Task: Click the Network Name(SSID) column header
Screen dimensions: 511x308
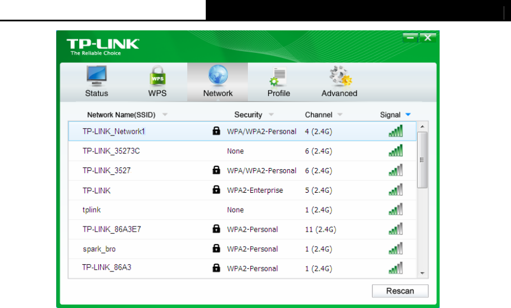Action: (121, 115)
